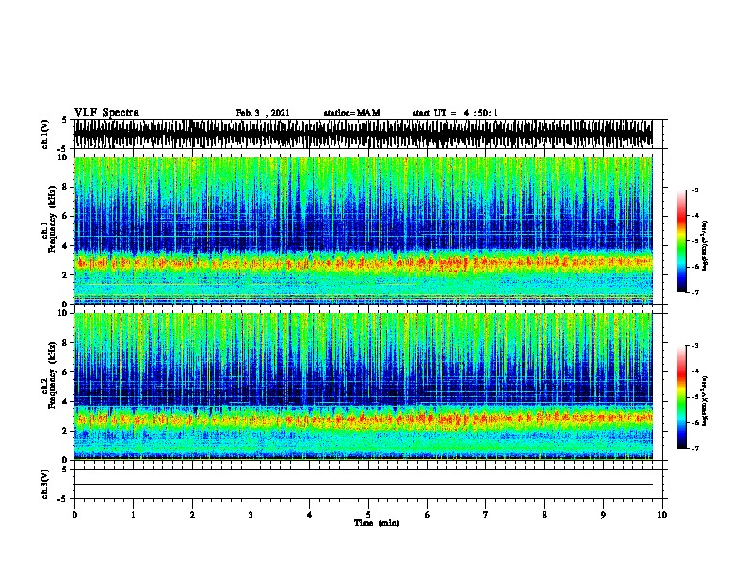Click the "Time (min)" x-axis label
The width and height of the screenshot is (746, 577).
click(x=377, y=523)
